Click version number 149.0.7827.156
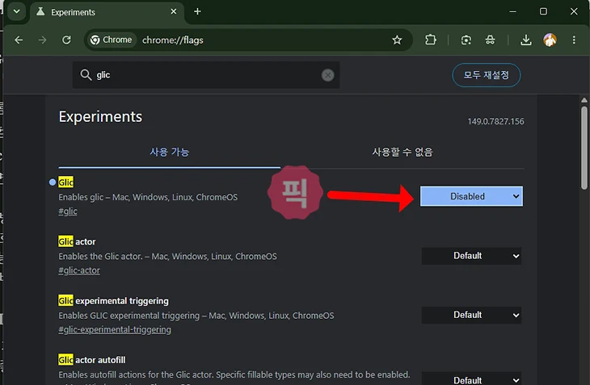 495,121
